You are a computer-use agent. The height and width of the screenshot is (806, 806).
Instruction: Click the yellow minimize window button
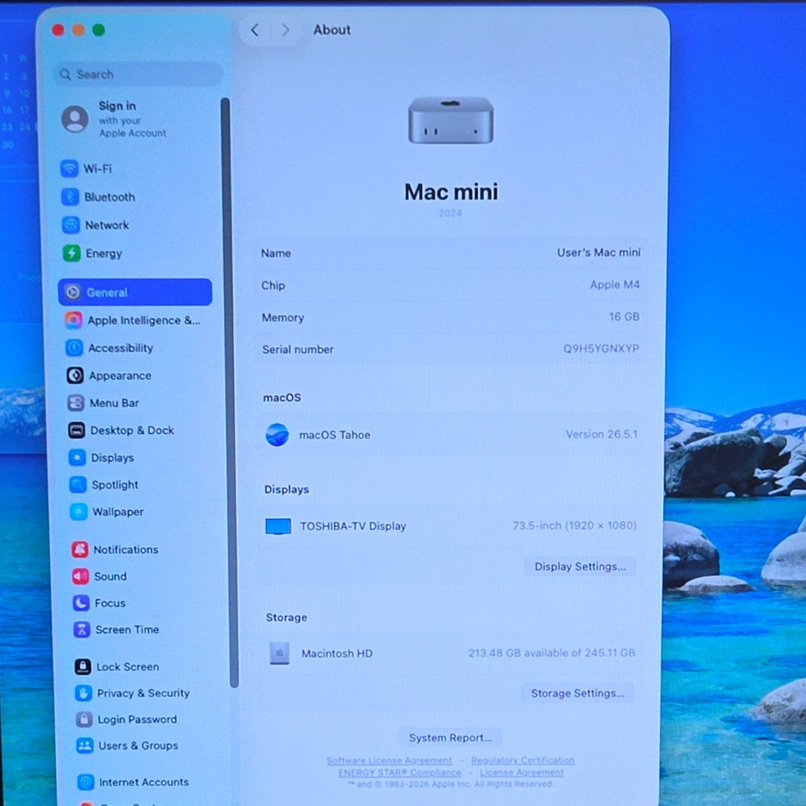(78, 30)
